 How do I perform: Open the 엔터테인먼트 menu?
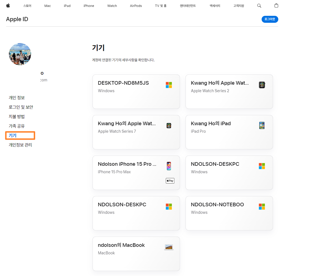pos(188,6)
